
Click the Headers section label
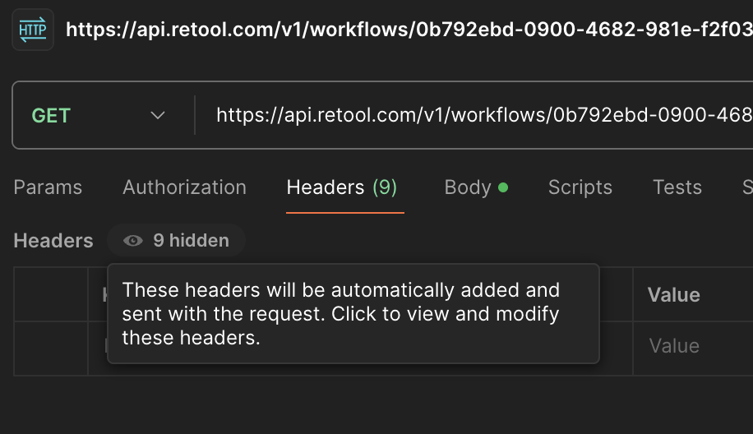click(x=53, y=241)
